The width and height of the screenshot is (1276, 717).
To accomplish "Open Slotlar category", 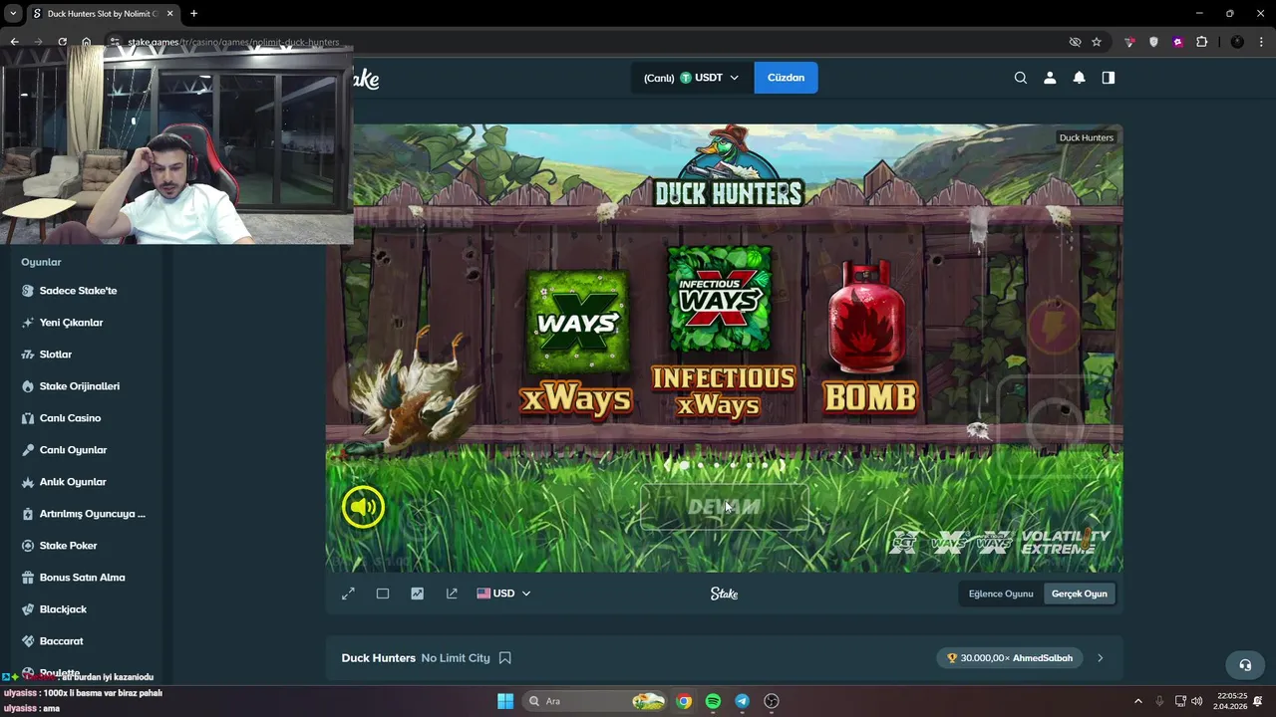I will pos(55,355).
